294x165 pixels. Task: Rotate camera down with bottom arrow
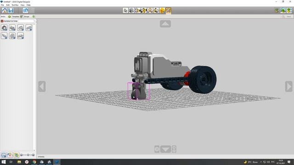(x=165, y=149)
